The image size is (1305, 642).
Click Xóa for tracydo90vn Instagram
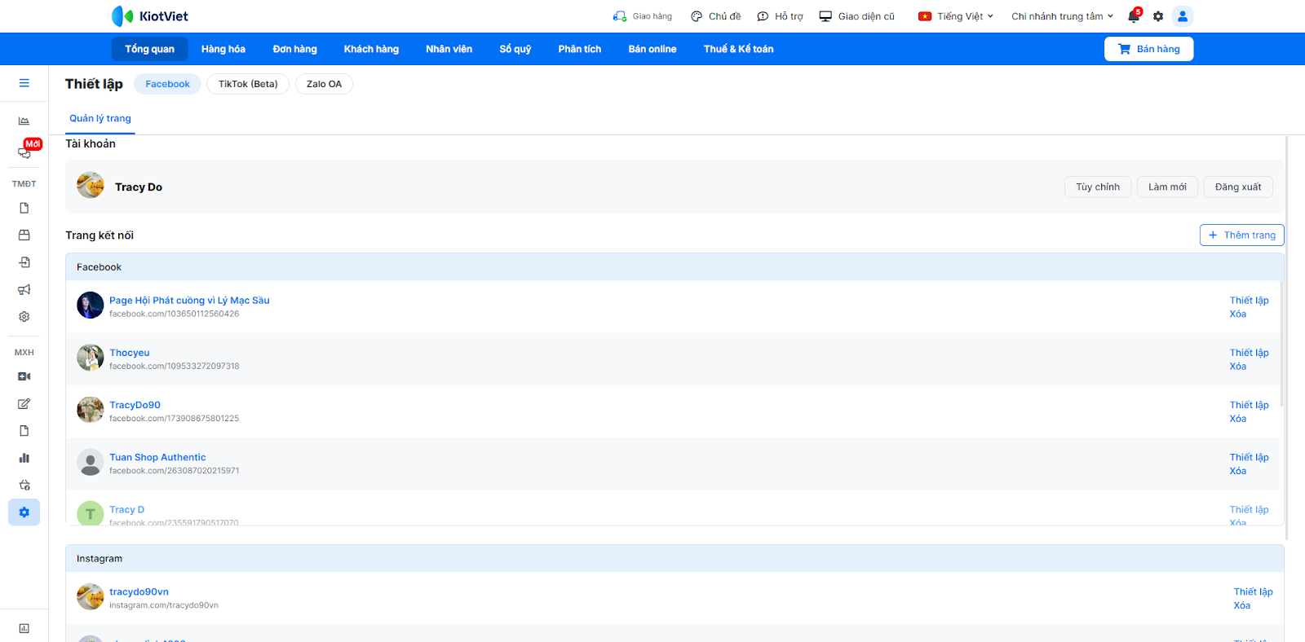(x=1242, y=605)
